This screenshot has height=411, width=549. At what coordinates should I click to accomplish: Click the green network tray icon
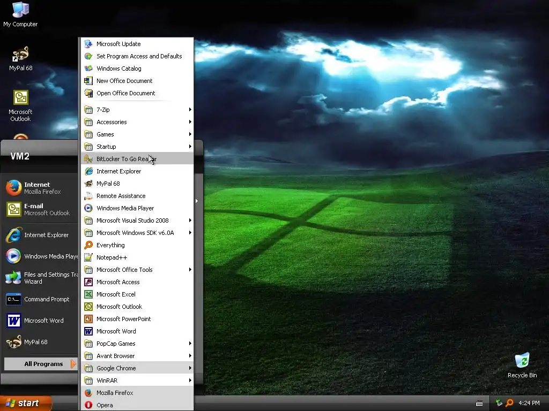[499, 403]
